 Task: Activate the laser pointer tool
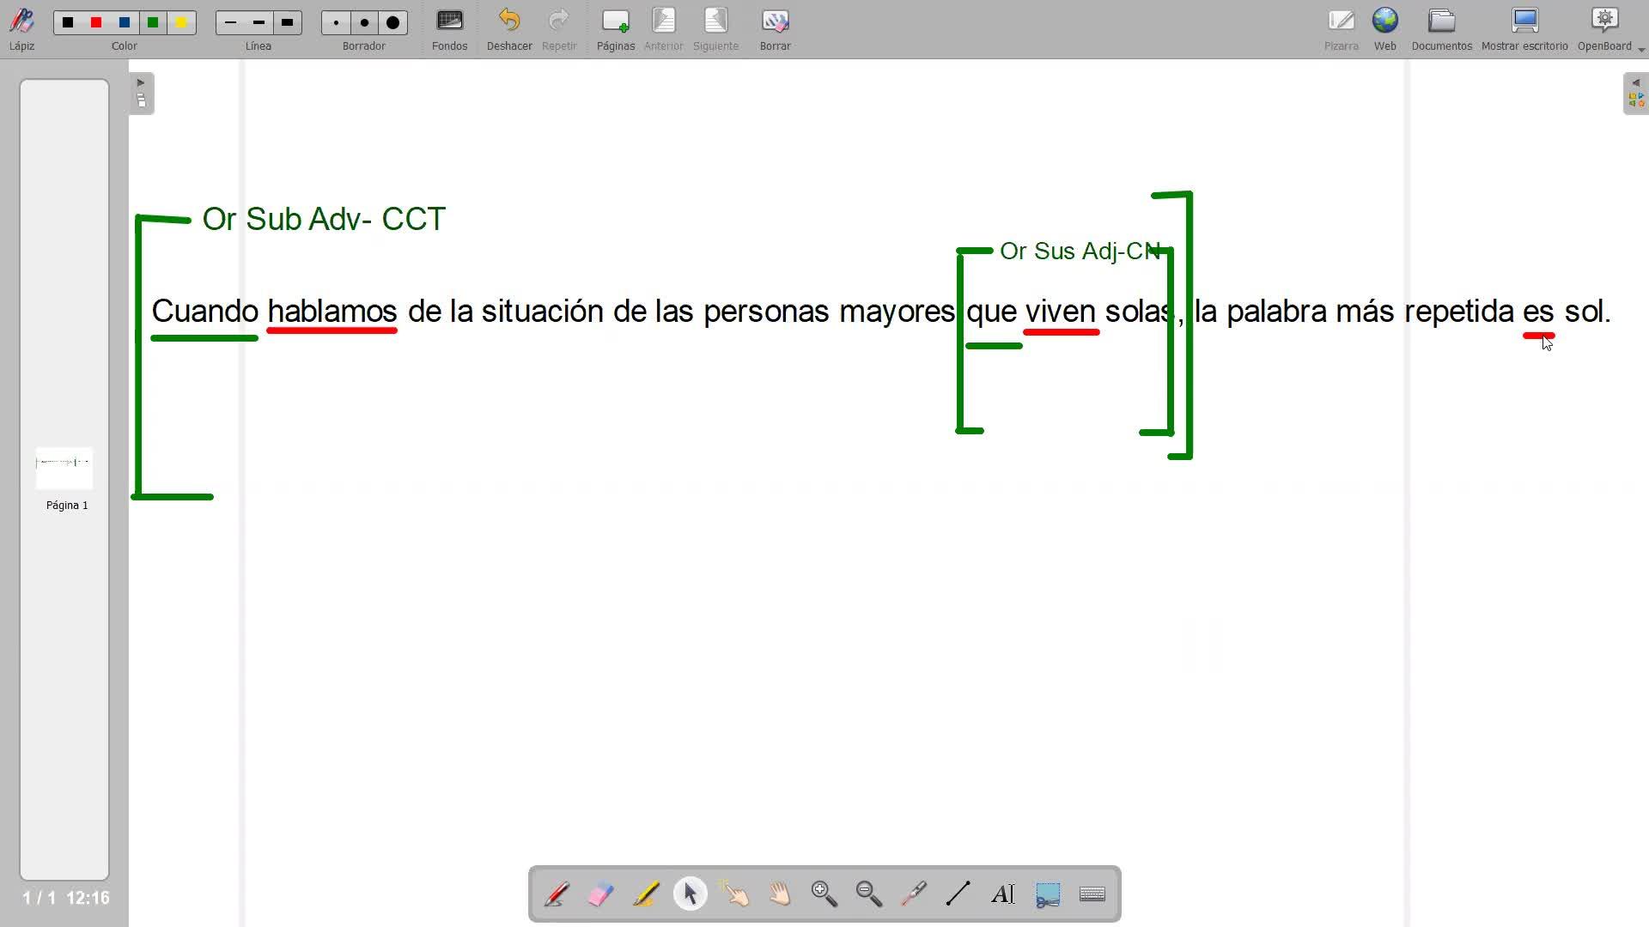914,894
